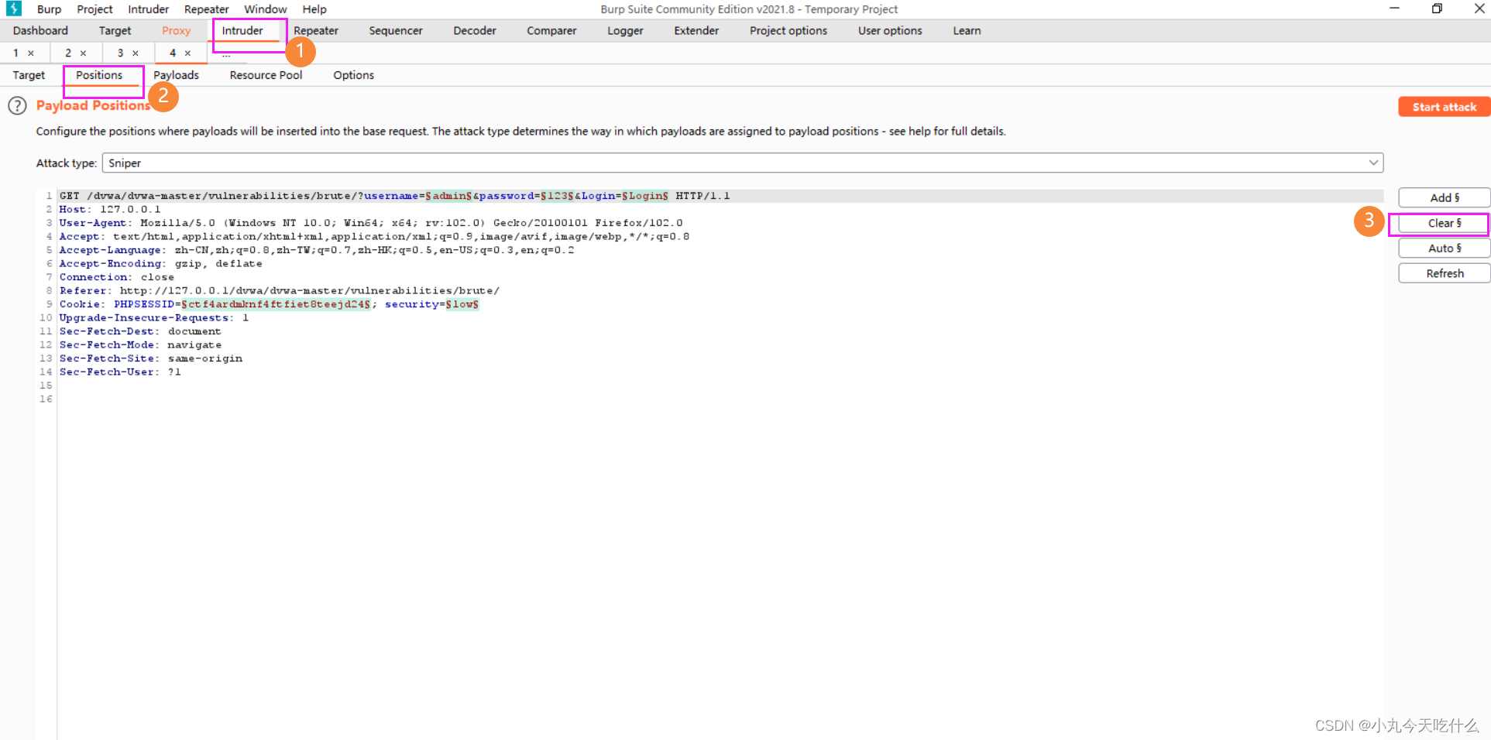The width and height of the screenshot is (1491, 740).
Task: Click the Accept: text/html header line
Action: (374, 237)
